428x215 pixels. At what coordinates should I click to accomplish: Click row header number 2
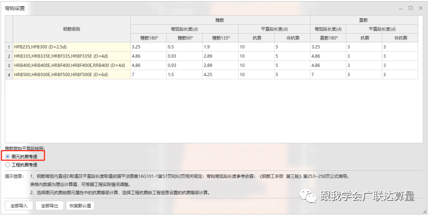[9, 56]
